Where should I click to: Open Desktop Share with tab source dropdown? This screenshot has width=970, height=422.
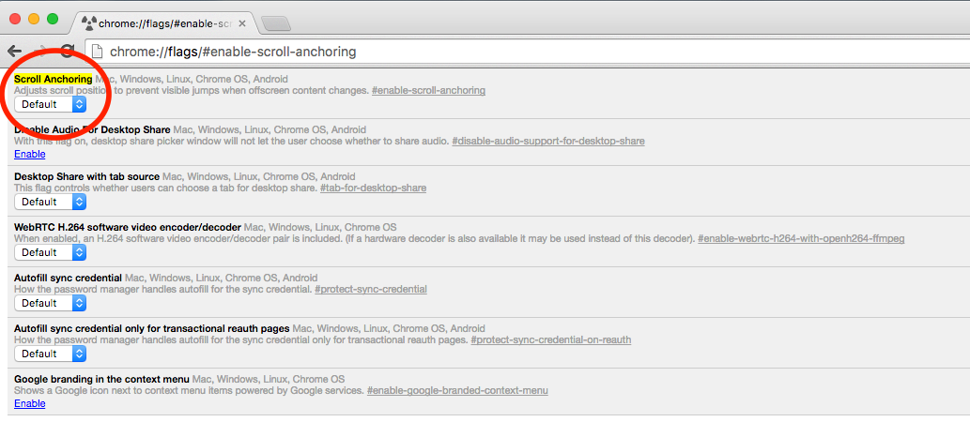pos(50,202)
